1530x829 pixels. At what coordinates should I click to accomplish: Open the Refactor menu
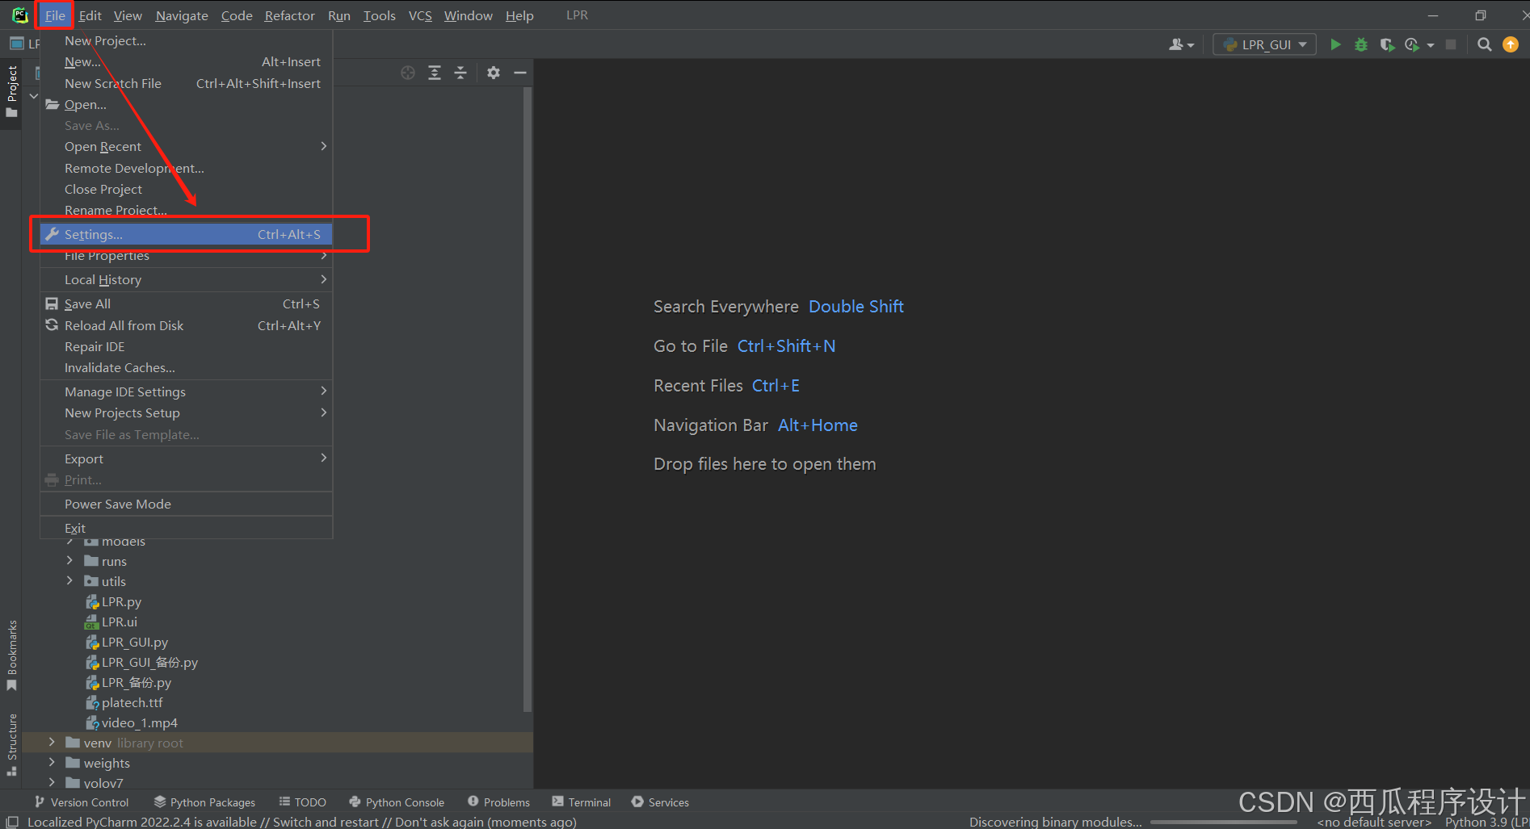click(x=289, y=15)
